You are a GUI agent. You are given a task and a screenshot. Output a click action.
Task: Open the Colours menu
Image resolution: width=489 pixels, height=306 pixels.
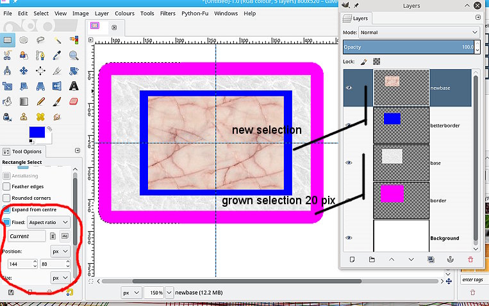[x=124, y=13]
